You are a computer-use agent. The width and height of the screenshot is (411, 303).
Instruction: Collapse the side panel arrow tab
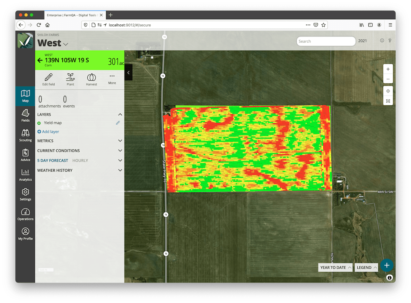point(128,72)
